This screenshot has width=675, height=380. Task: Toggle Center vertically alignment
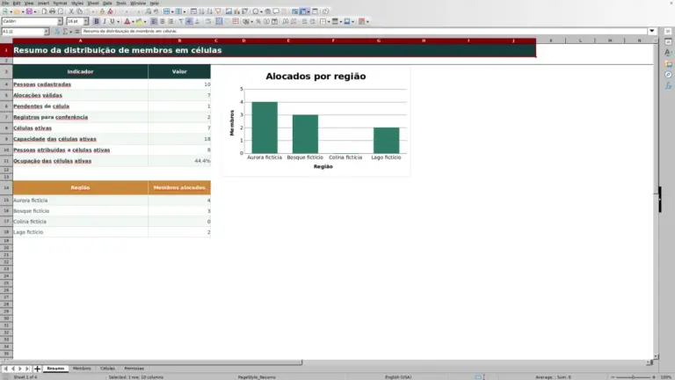click(189, 21)
